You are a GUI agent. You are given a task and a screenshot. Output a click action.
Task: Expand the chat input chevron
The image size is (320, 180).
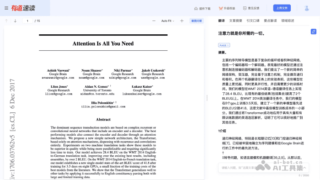click(304, 168)
